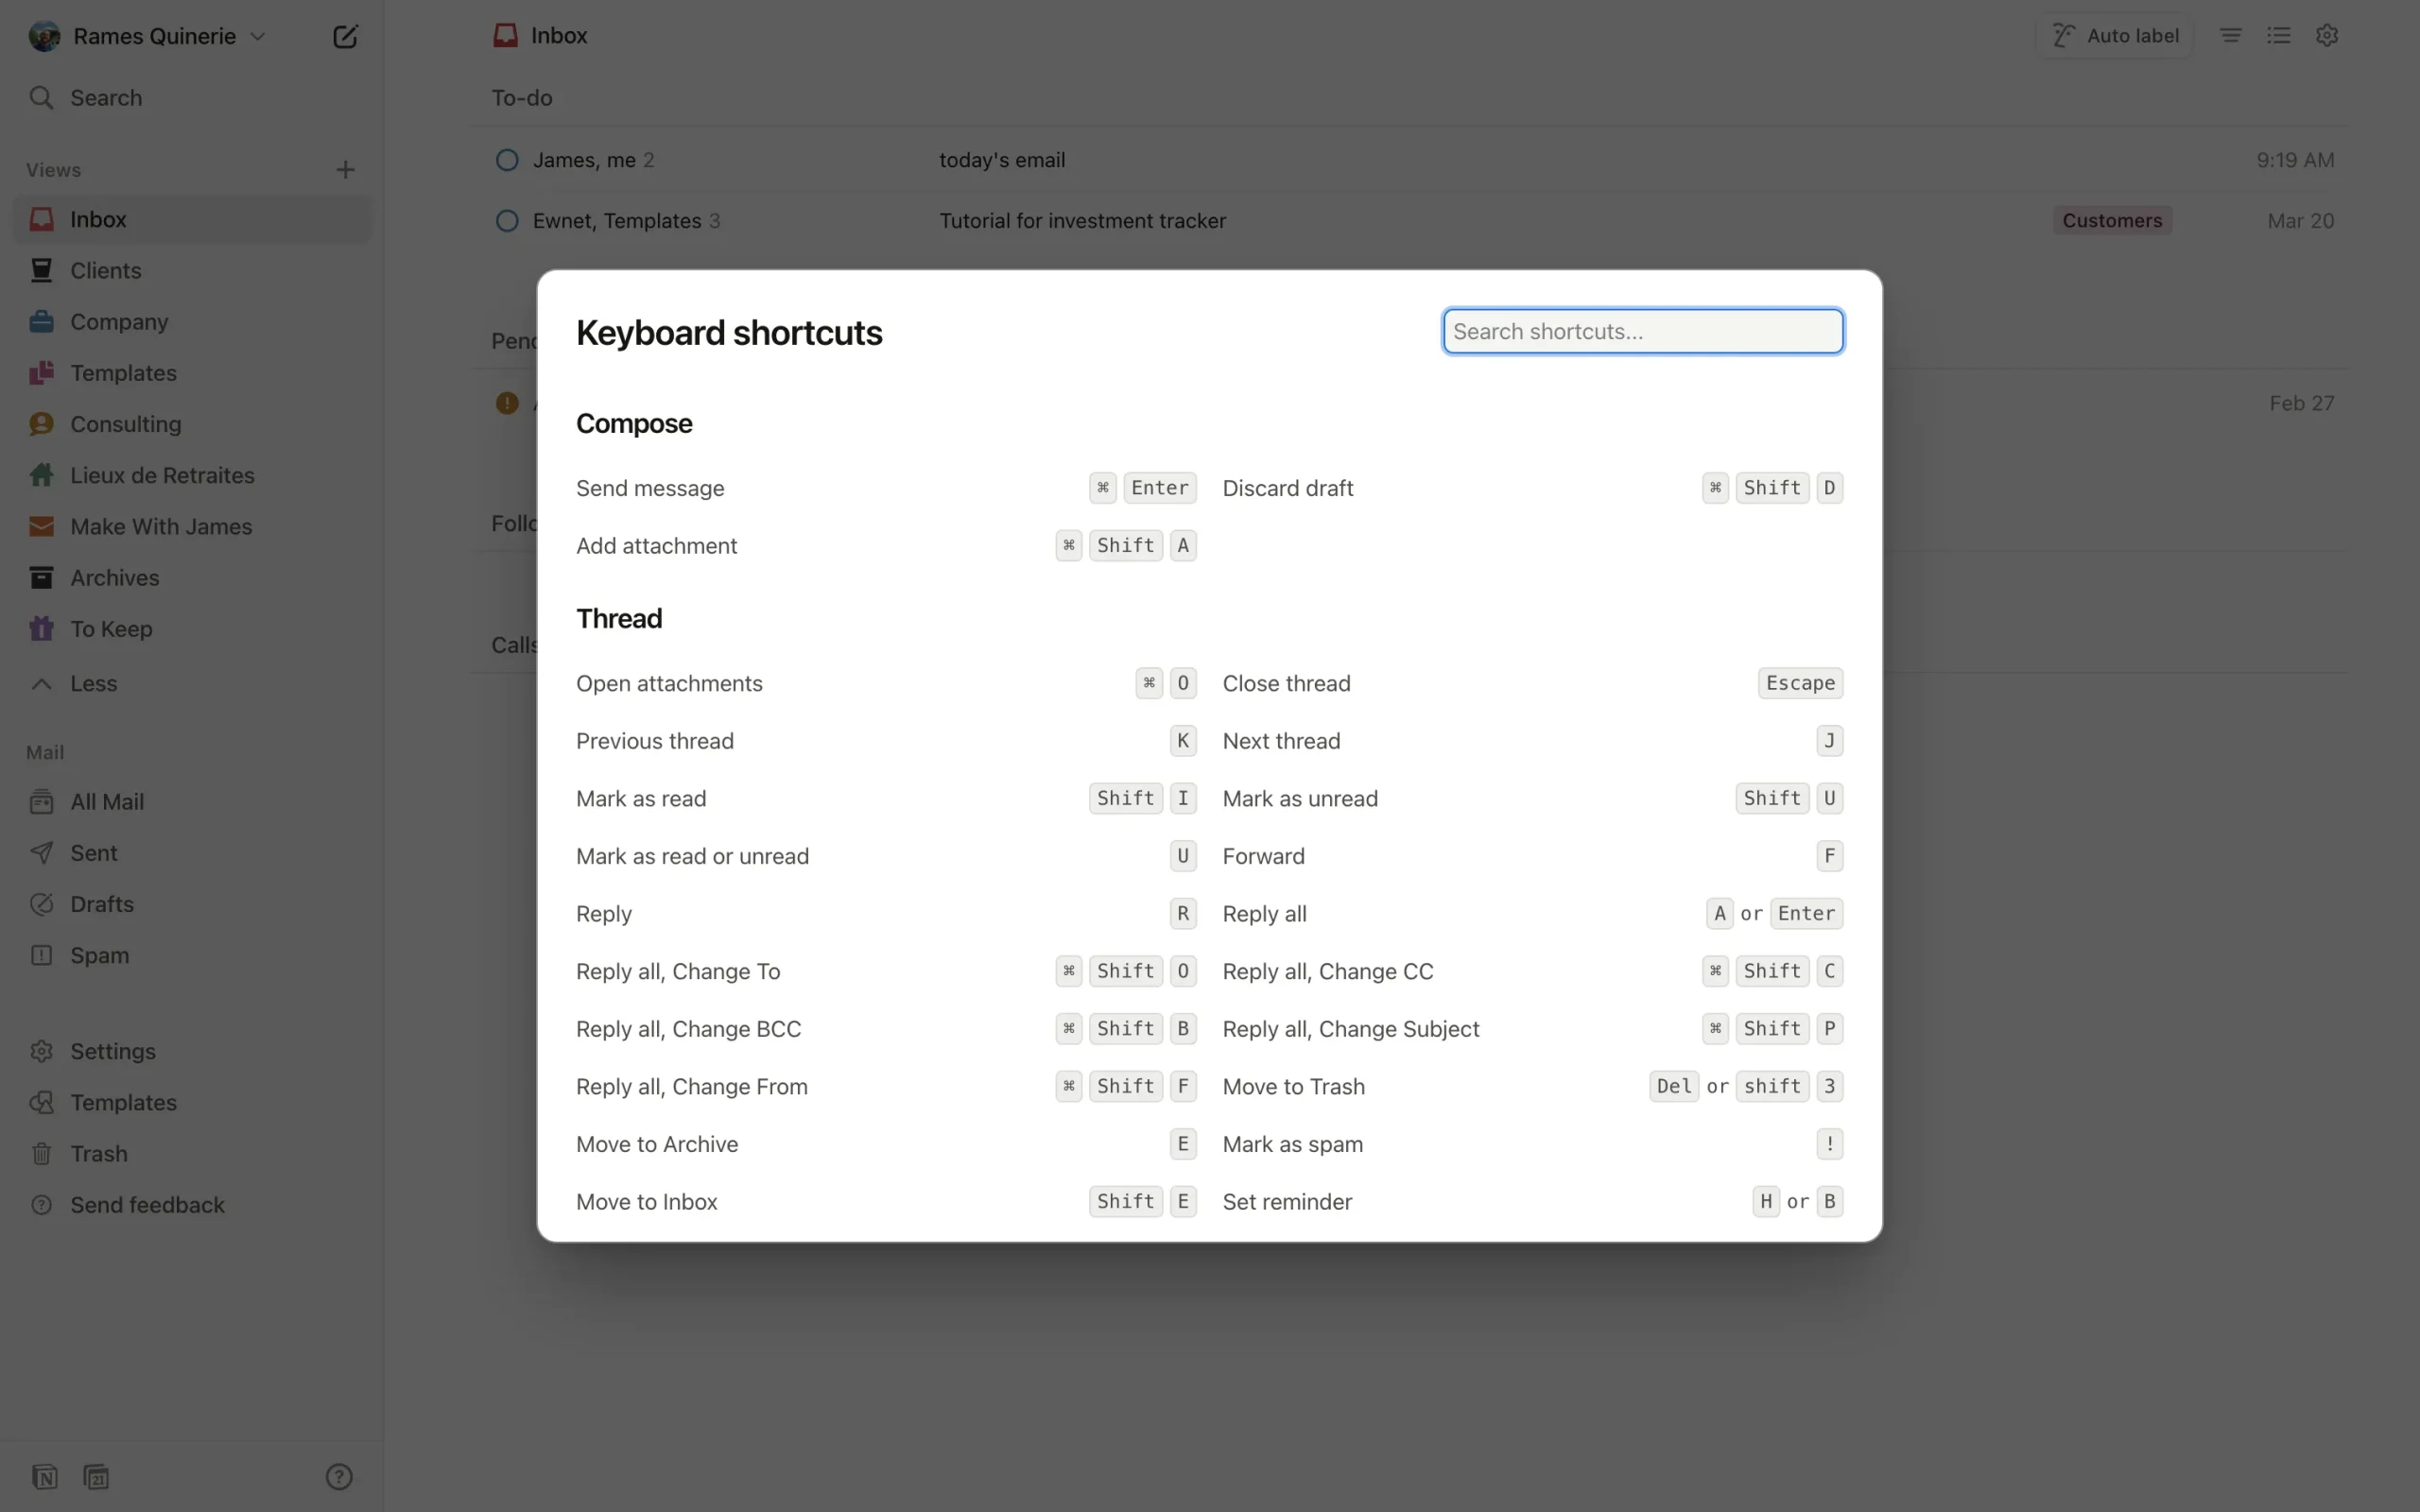Click the orange status indicator on pending thread
2420x1512 pixels.
(507, 403)
